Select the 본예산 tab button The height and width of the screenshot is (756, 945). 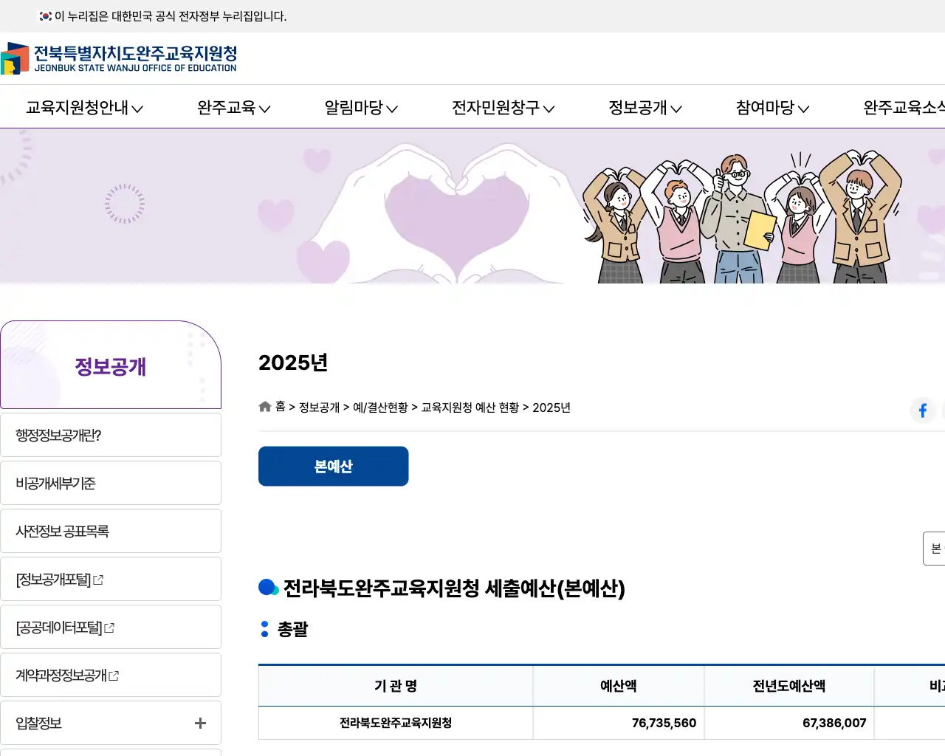(333, 467)
